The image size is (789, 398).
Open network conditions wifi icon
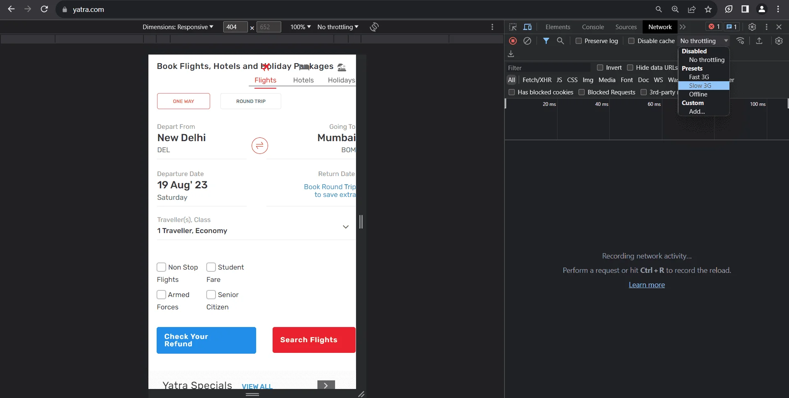click(x=740, y=41)
